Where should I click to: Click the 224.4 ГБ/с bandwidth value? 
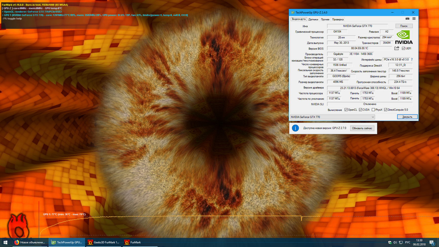(400, 82)
